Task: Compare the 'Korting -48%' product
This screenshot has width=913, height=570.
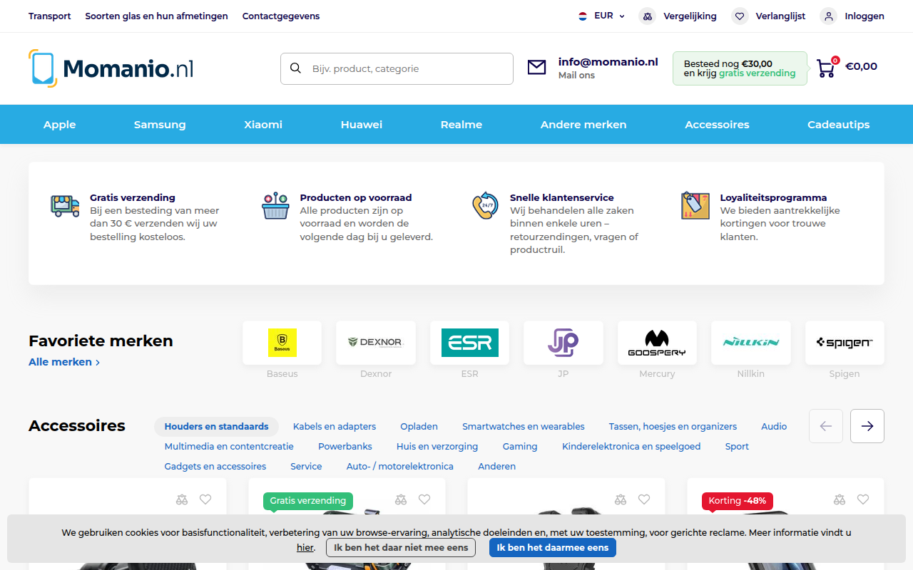Action: 840,499
